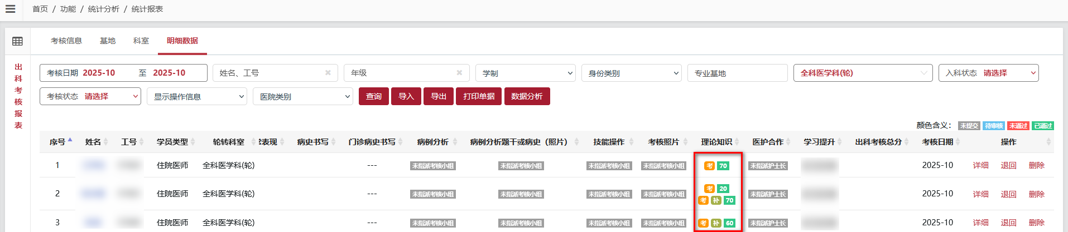Open 详细 link for row 1
1068x232 pixels.
click(981, 165)
